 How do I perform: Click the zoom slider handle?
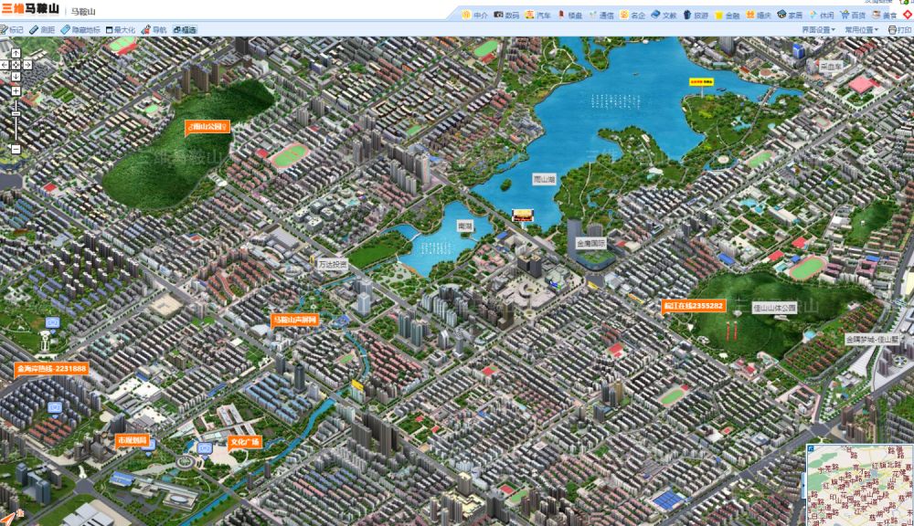(16, 113)
